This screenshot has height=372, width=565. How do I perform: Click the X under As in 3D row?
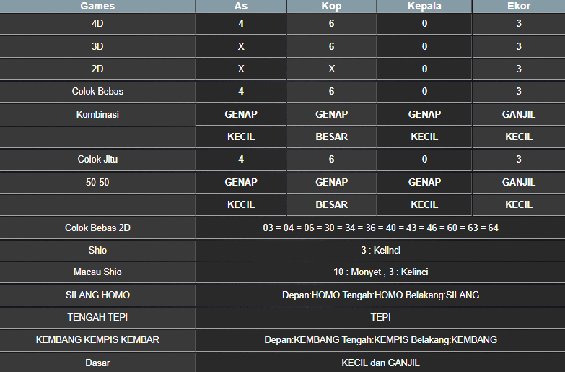(x=241, y=46)
